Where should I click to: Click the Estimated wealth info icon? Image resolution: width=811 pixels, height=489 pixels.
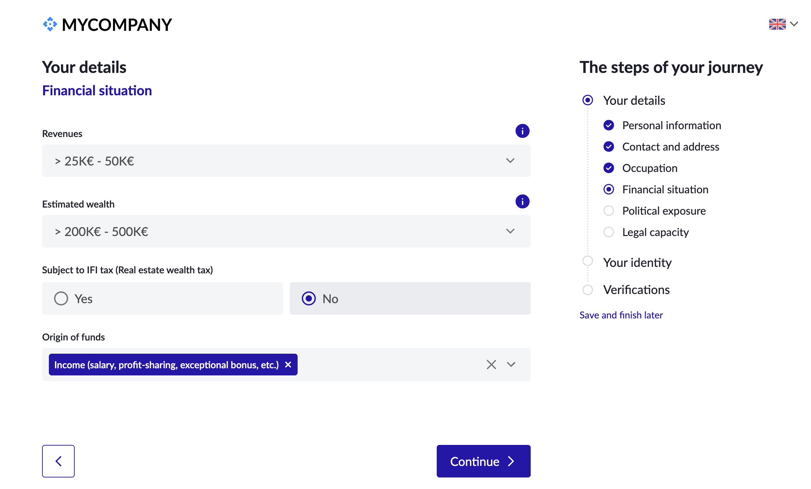pyautogui.click(x=522, y=201)
